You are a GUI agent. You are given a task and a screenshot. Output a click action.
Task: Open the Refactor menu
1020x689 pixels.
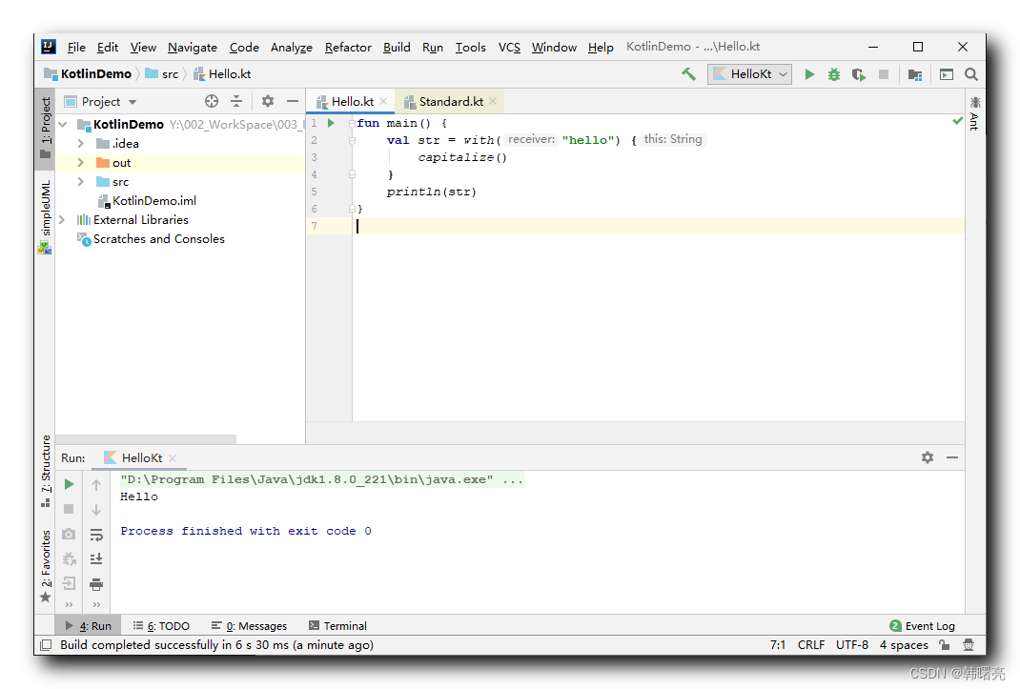coord(348,47)
